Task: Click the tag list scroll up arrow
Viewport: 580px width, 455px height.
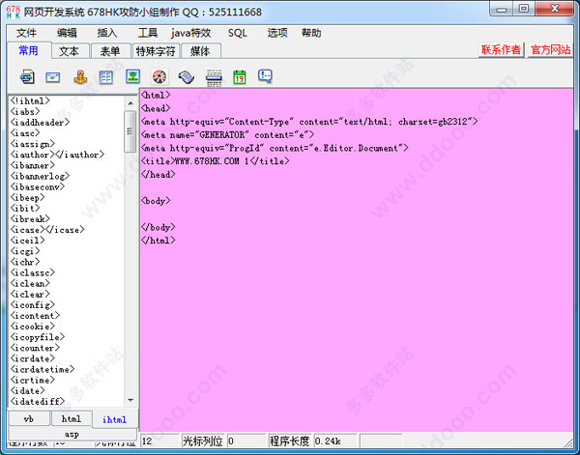Action: (x=130, y=103)
